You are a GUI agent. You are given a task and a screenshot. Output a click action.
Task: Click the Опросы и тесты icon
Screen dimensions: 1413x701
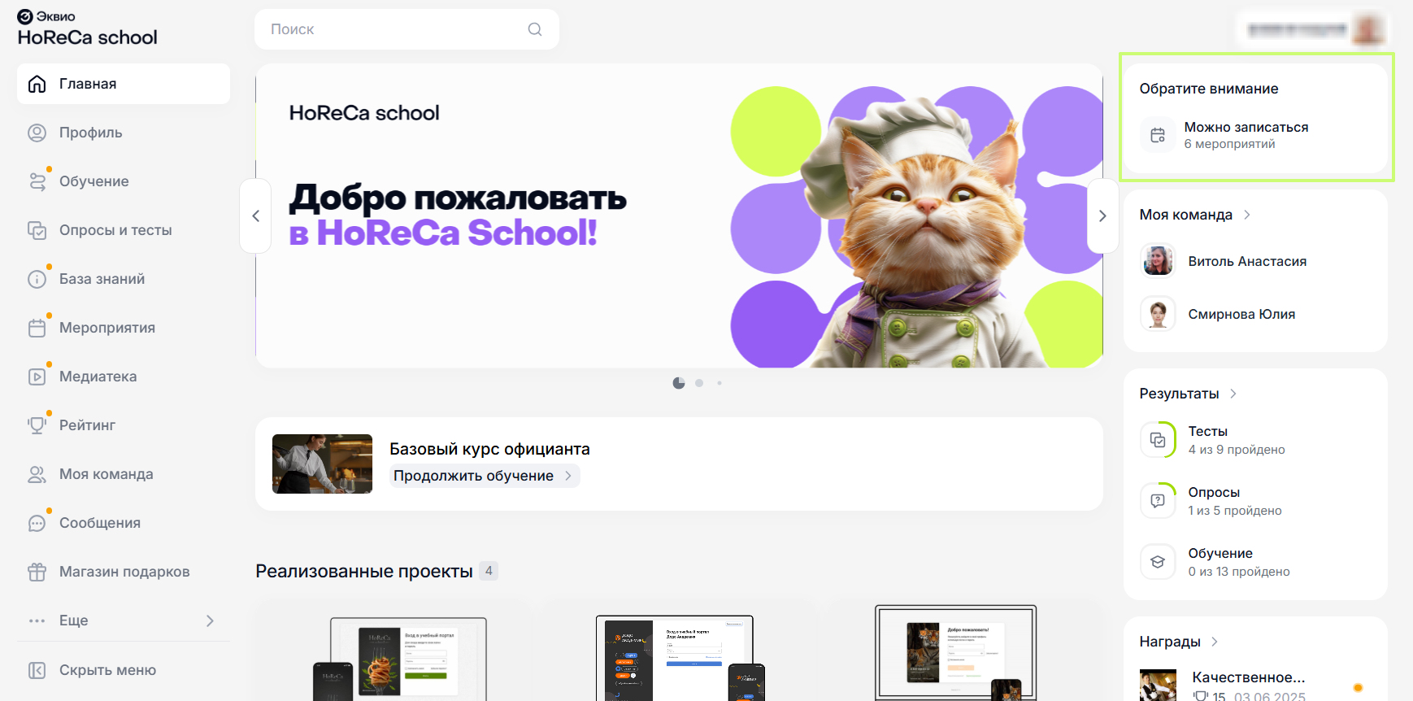(x=37, y=230)
